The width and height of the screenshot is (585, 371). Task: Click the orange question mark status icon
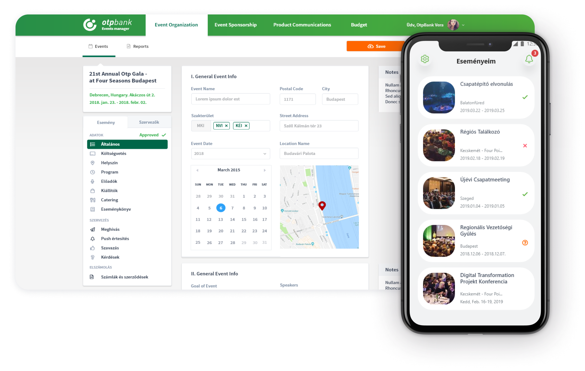(x=525, y=243)
